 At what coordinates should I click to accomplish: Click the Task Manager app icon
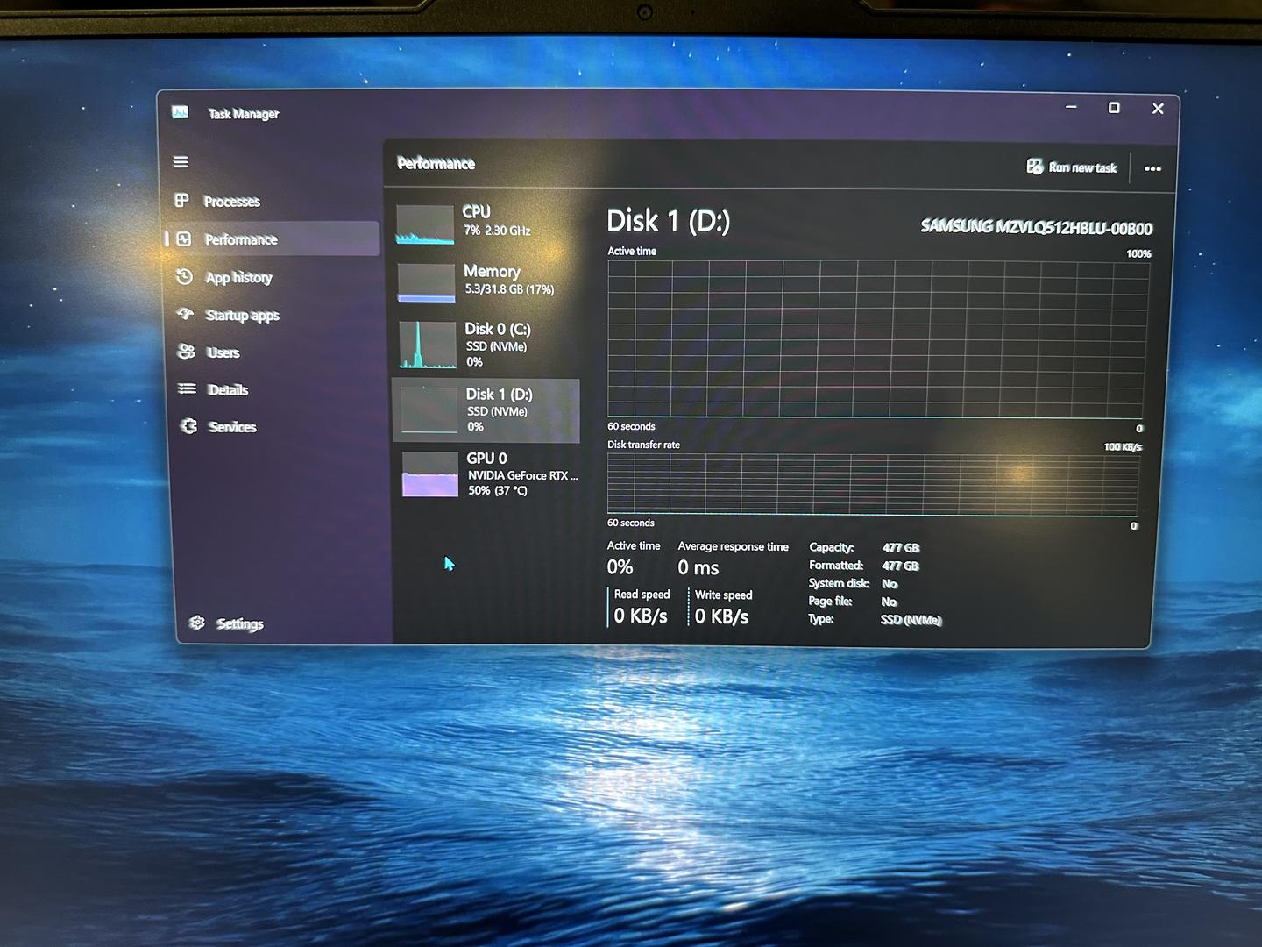pyautogui.click(x=181, y=112)
